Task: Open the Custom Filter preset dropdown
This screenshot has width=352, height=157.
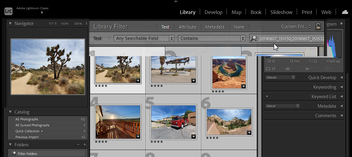Action: pos(296,26)
